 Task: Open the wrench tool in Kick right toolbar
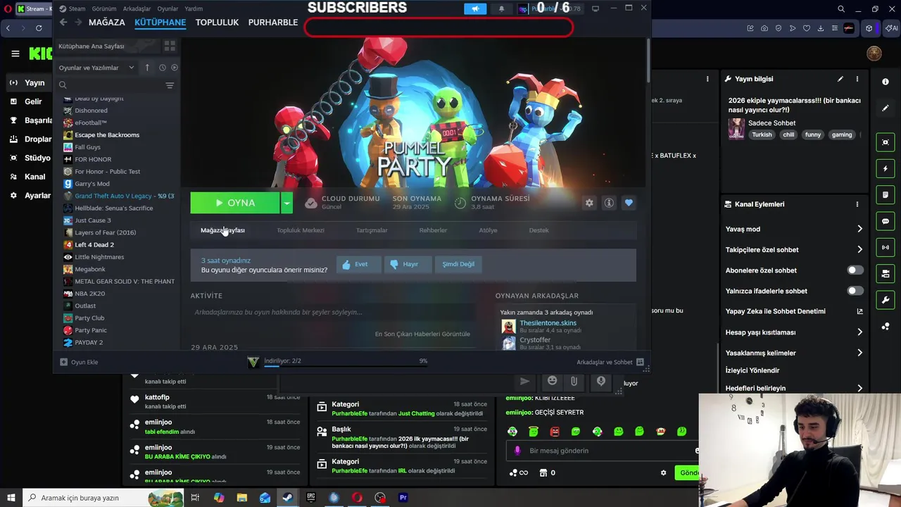[x=886, y=300]
